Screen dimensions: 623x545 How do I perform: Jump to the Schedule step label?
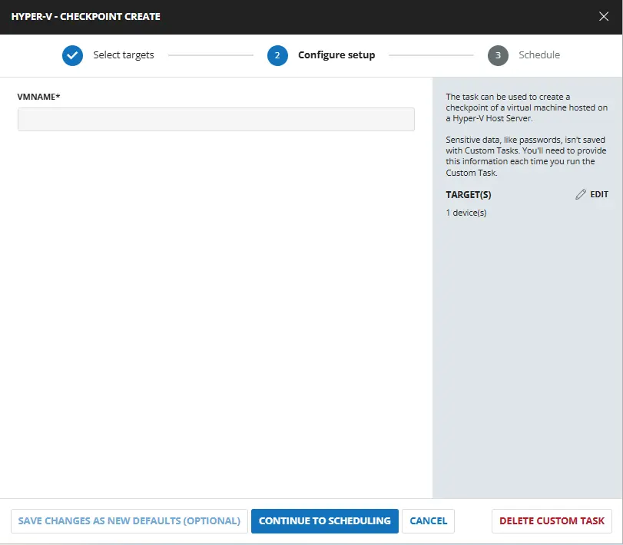pyautogui.click(x=538, y=55)
